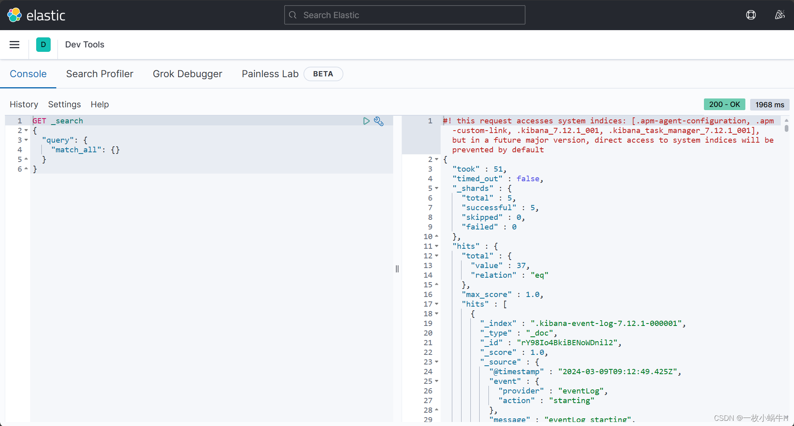The height and width of the screenshot is (426, 794).
Task: Send the request using the play icon
Action: pyautogui.click(x=366, y=121)
